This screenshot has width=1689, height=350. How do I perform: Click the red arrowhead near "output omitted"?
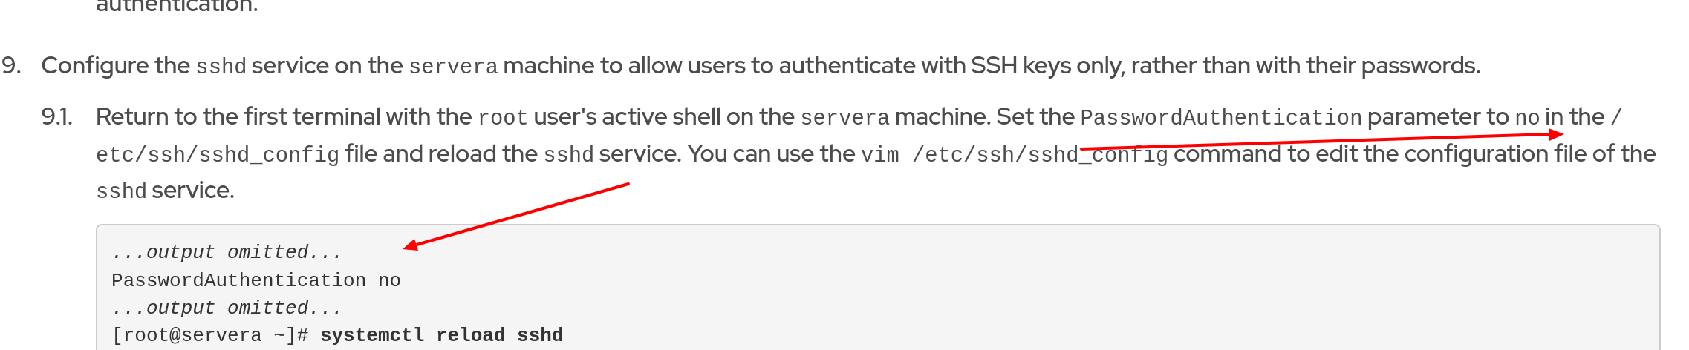pyautogui.click(x=411, y=245)
